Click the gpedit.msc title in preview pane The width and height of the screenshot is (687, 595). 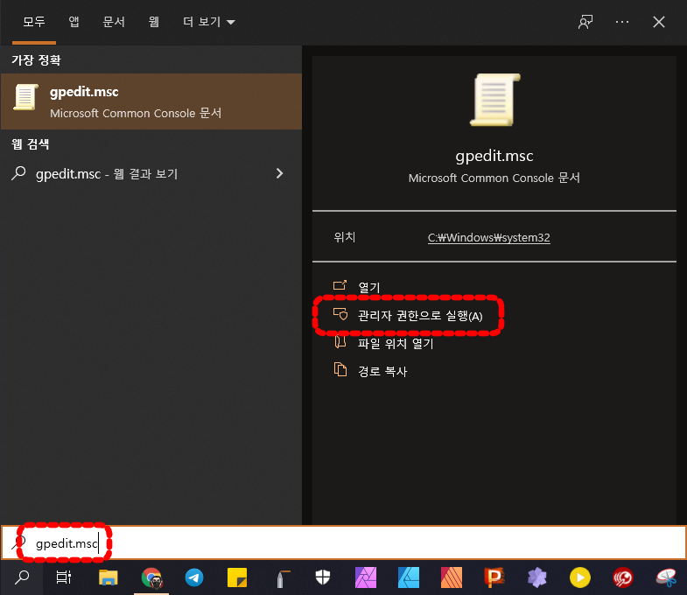click(x=494, y=156)
